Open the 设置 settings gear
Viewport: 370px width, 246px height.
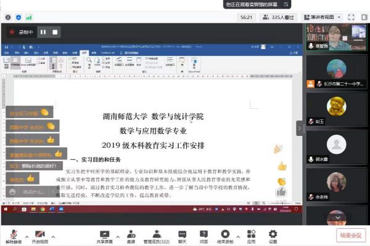coord(273,234)
